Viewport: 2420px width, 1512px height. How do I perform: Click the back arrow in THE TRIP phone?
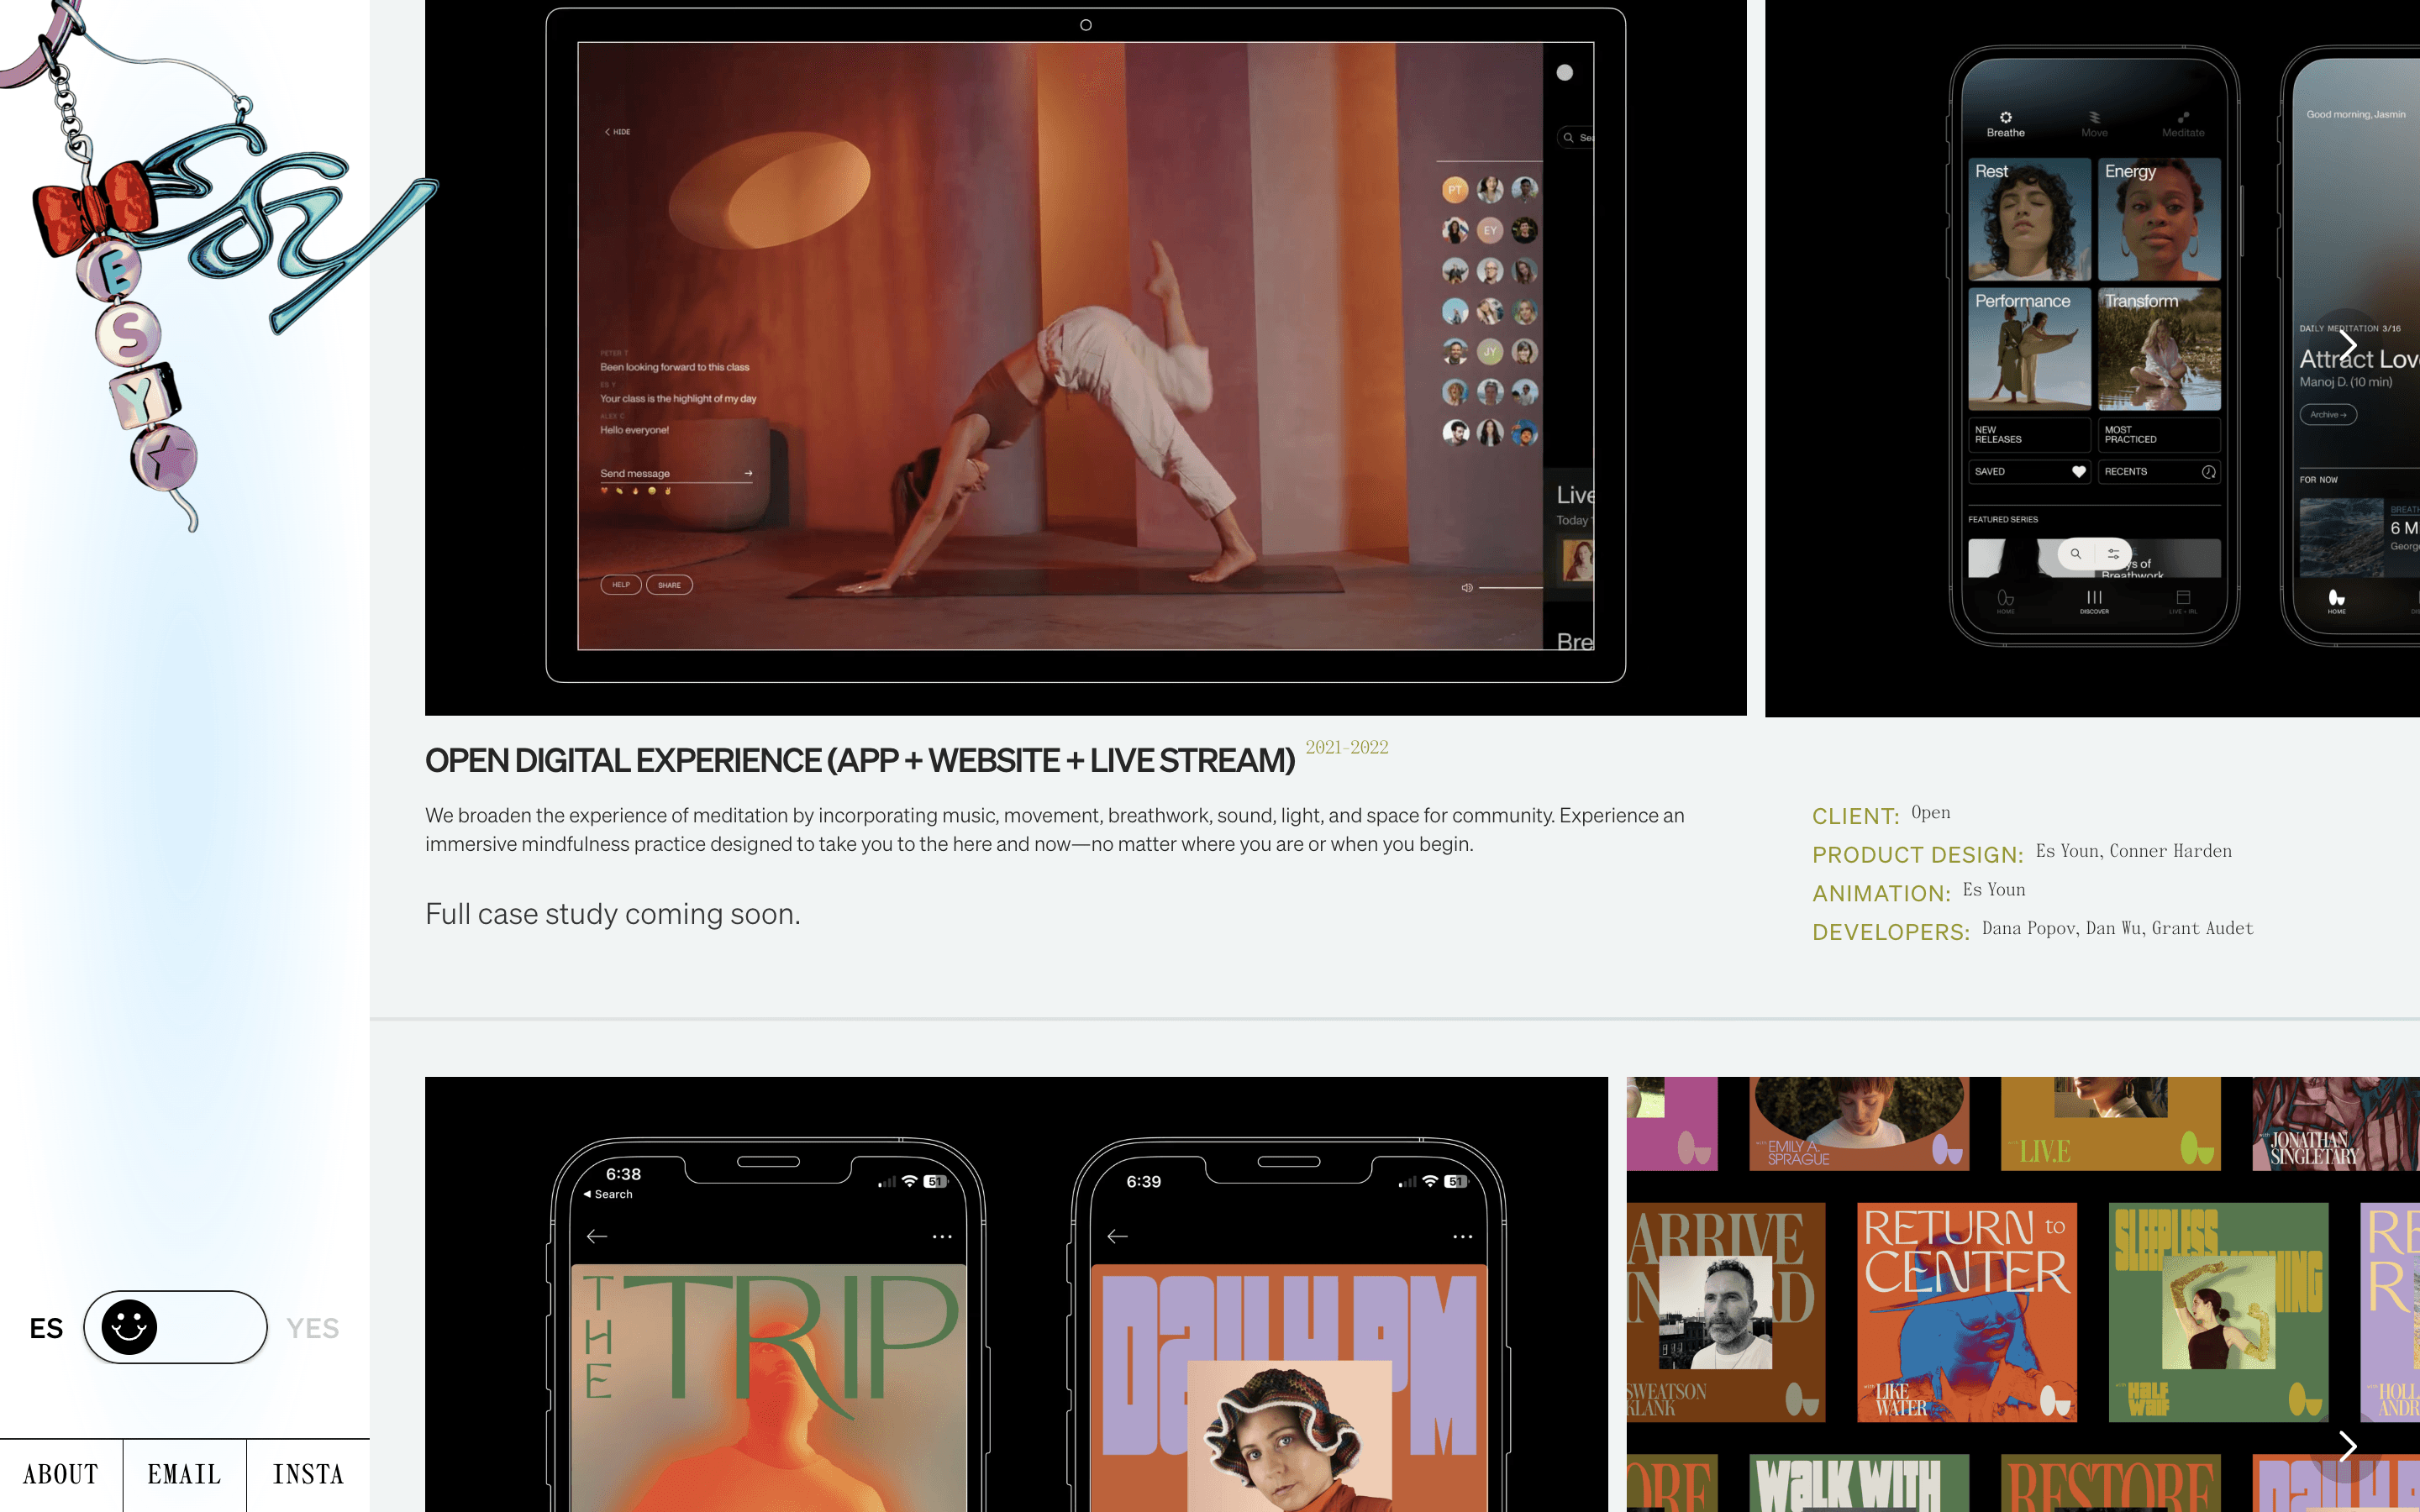click(x=597, y=1236)
